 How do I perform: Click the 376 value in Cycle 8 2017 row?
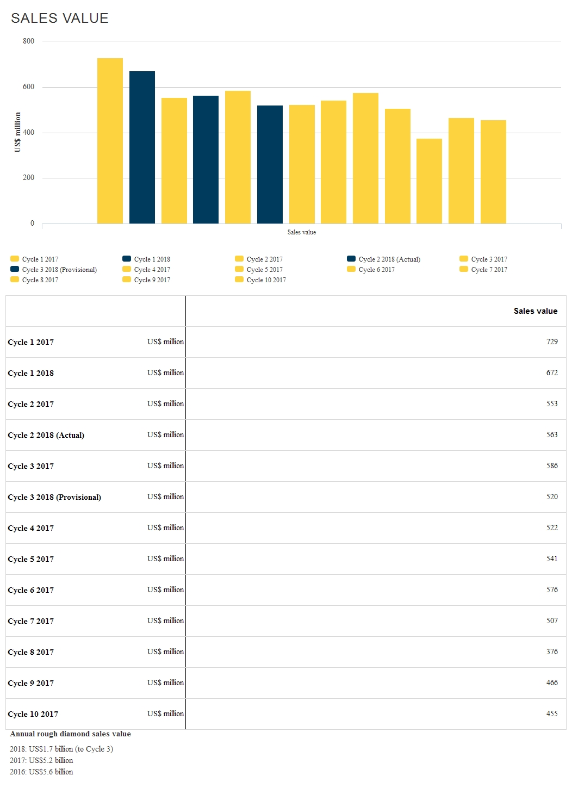click(x=552, y=652)
